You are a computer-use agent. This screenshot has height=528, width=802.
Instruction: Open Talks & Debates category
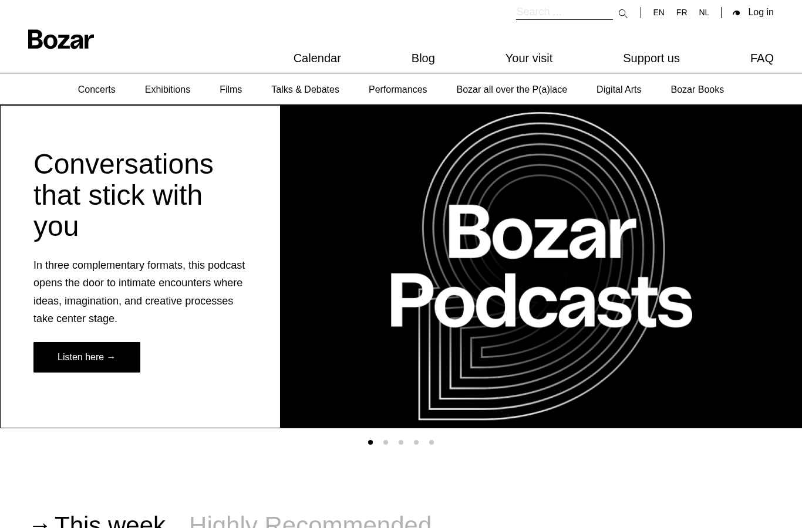(x=305, y=89)
